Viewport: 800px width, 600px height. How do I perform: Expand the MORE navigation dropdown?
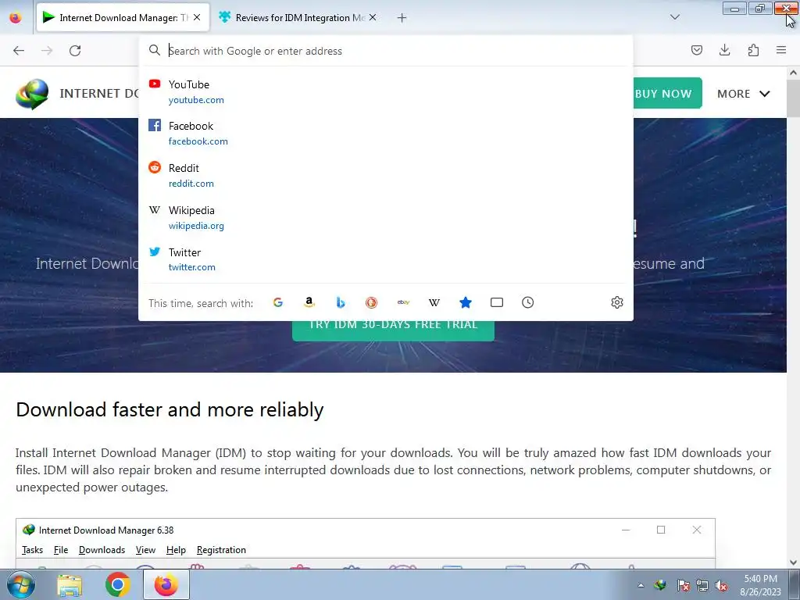point(744,94)
